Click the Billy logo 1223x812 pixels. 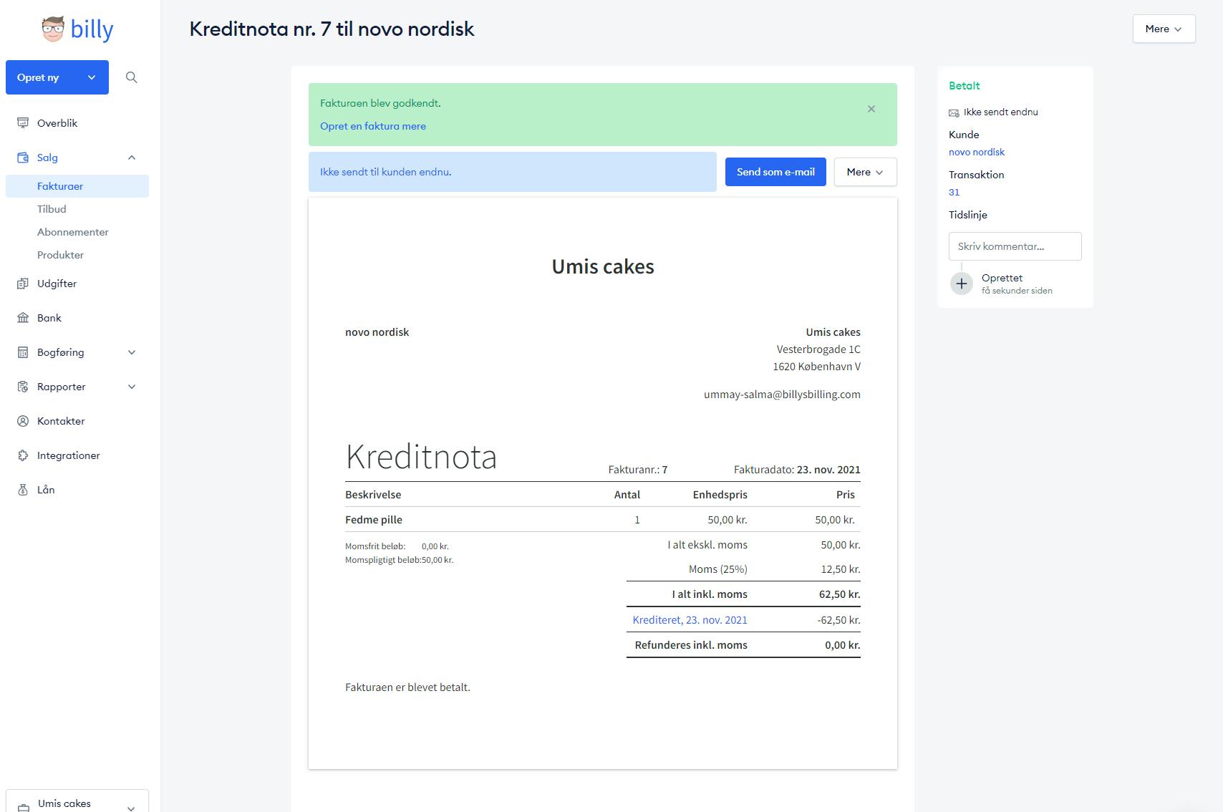[77, 29]
